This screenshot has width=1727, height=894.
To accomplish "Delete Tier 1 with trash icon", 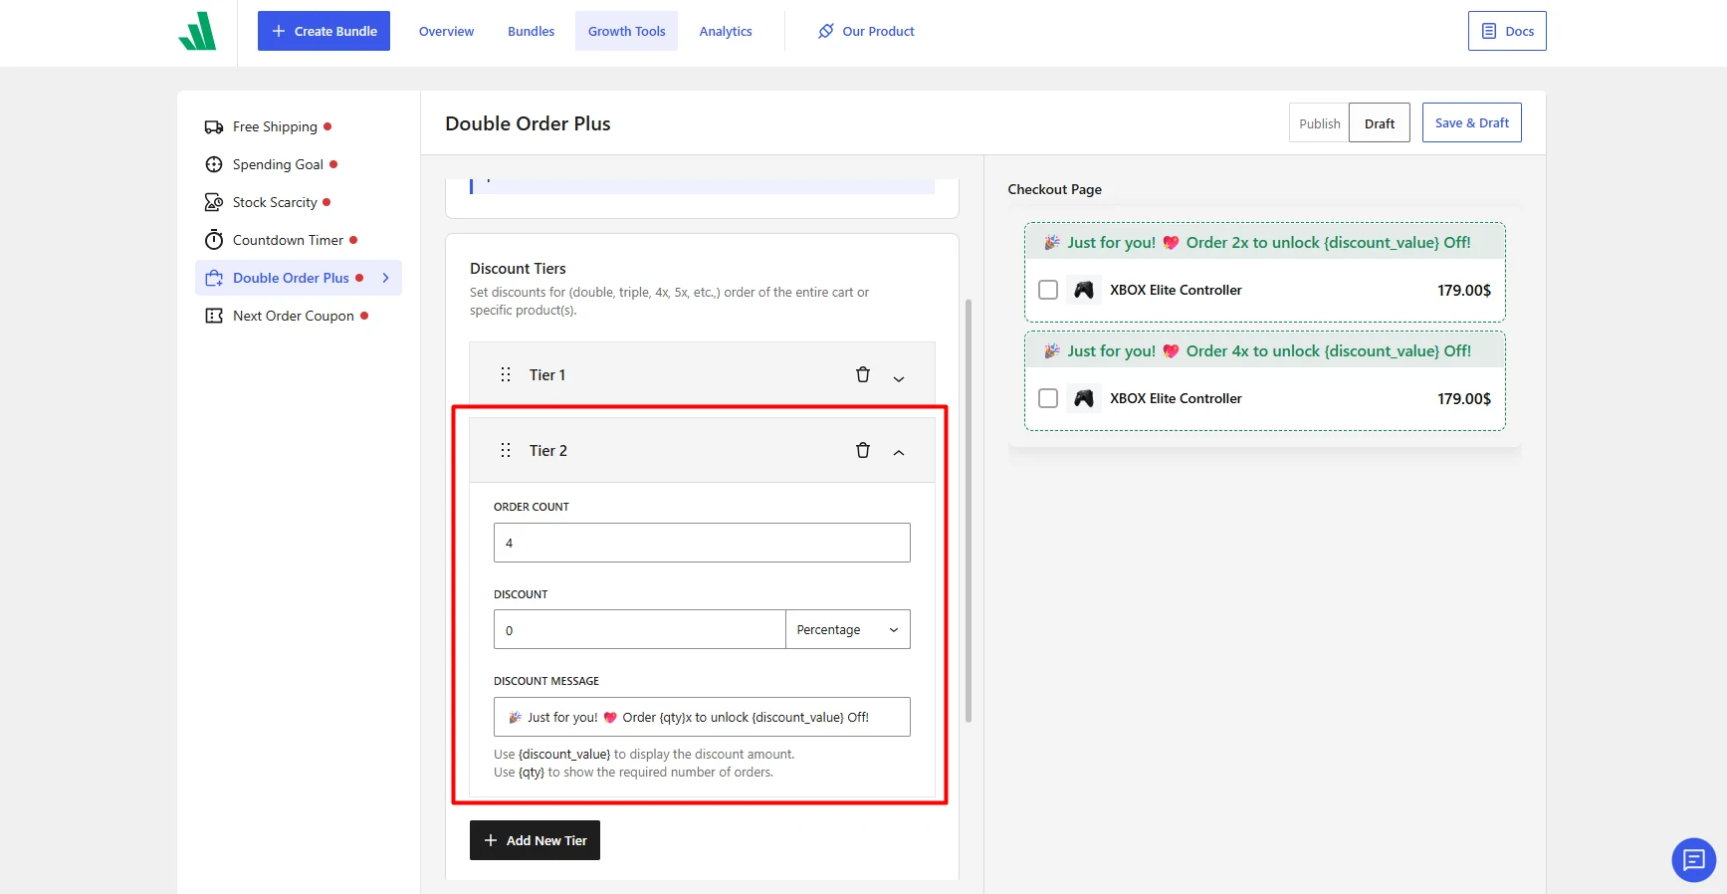I will coord(863,374).
